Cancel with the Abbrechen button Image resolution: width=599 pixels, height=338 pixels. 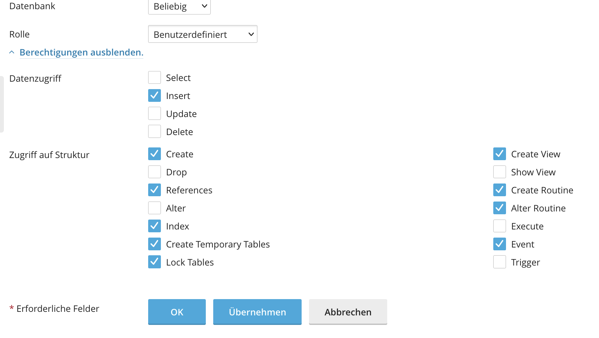[x=348, y=312]
